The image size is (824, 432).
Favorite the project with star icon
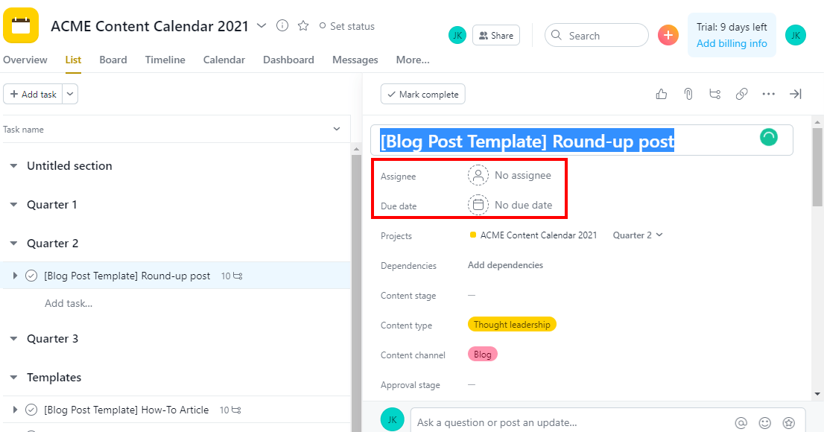click(x=303, y=26)
